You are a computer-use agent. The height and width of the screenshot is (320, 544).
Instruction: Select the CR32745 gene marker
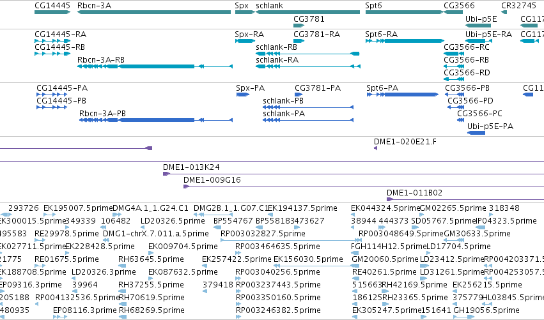pos(504,12)
